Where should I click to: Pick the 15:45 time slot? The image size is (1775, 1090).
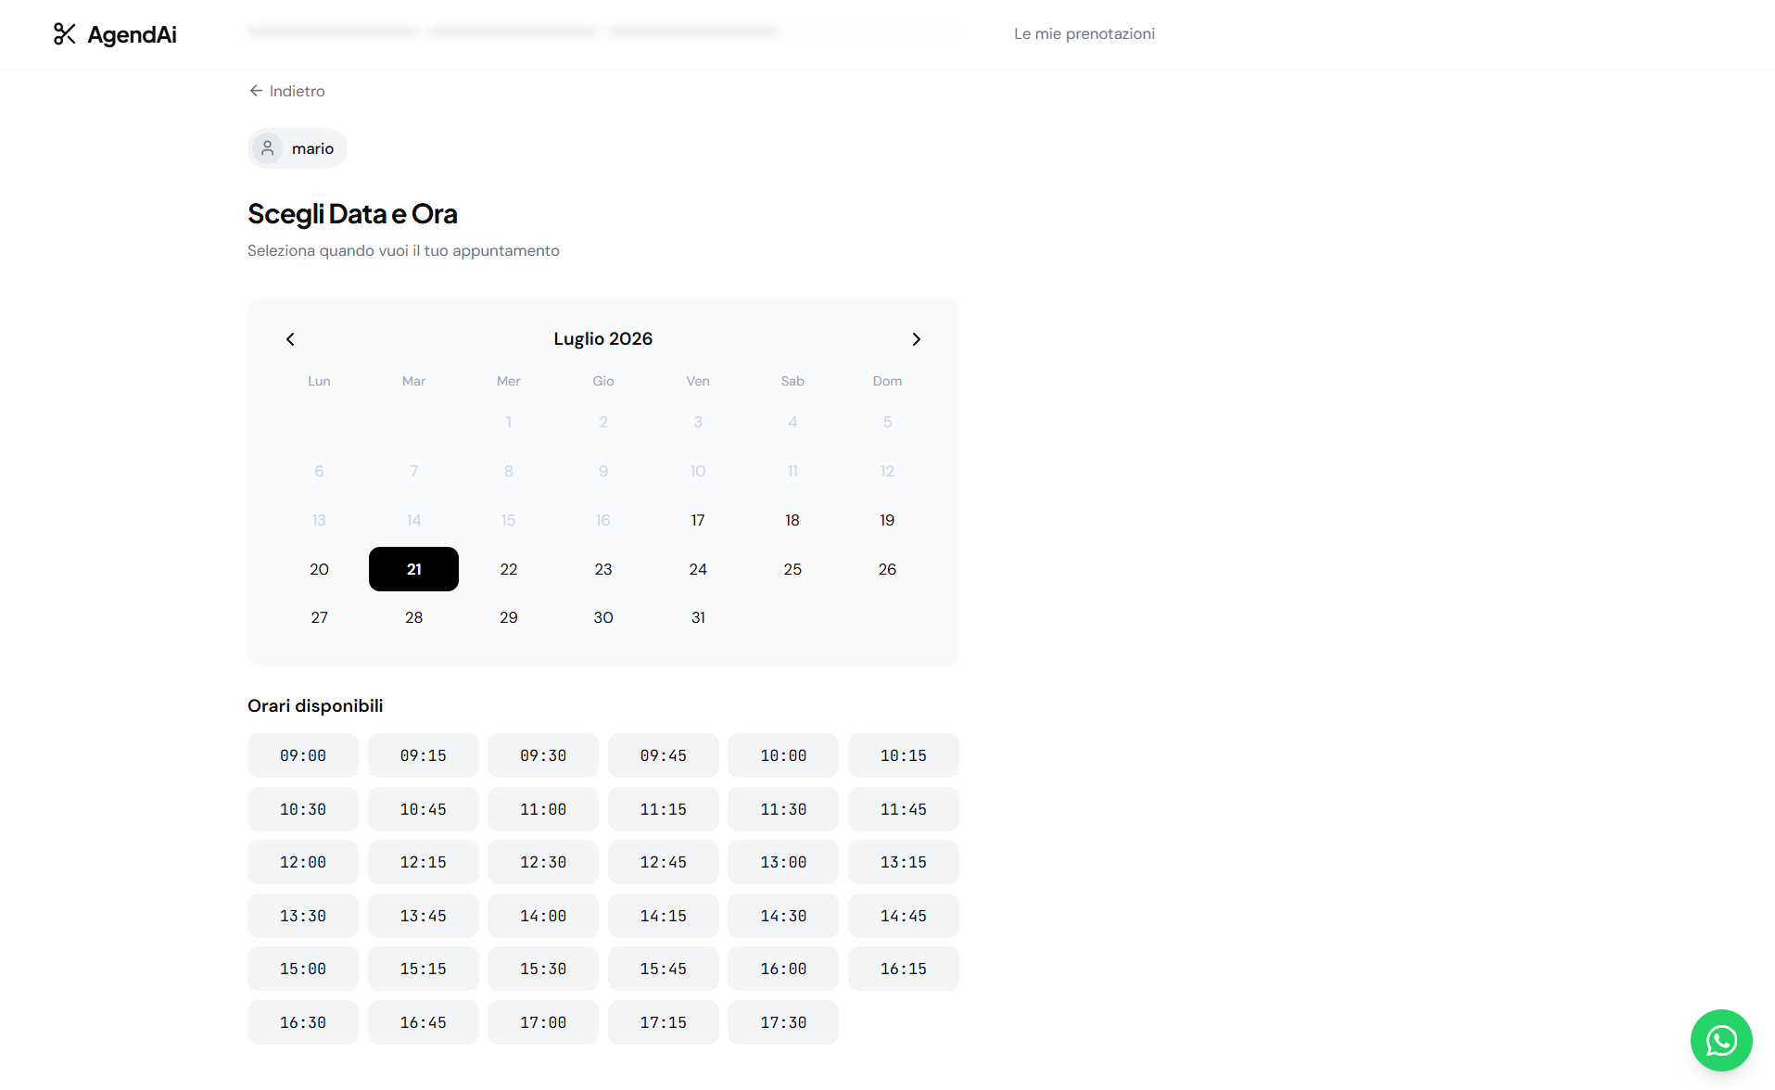pyautogui.click(x=664, y=969)
